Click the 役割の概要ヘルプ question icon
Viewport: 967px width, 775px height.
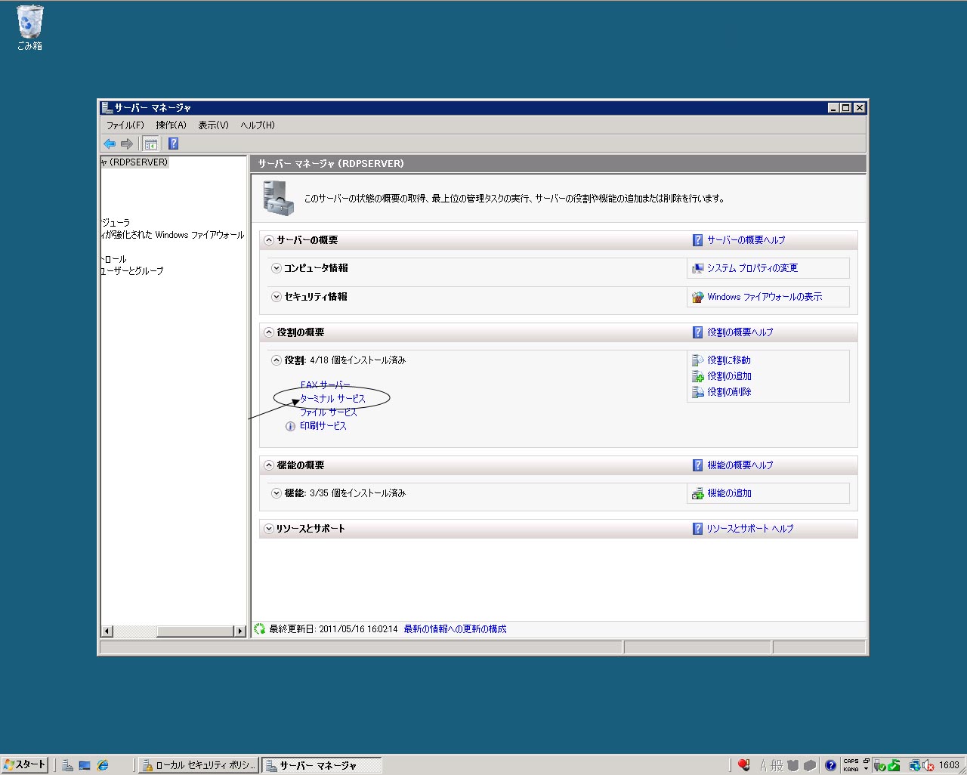pyautogui.click(x=697, y=332)
